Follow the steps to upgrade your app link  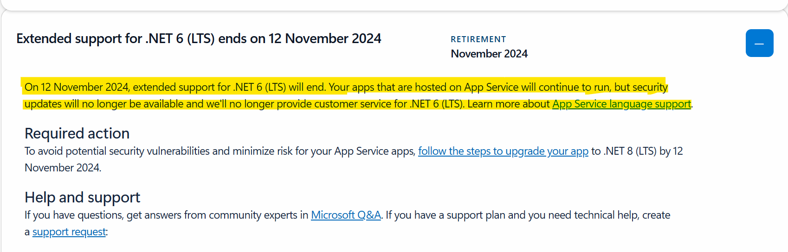pos(503,151)
